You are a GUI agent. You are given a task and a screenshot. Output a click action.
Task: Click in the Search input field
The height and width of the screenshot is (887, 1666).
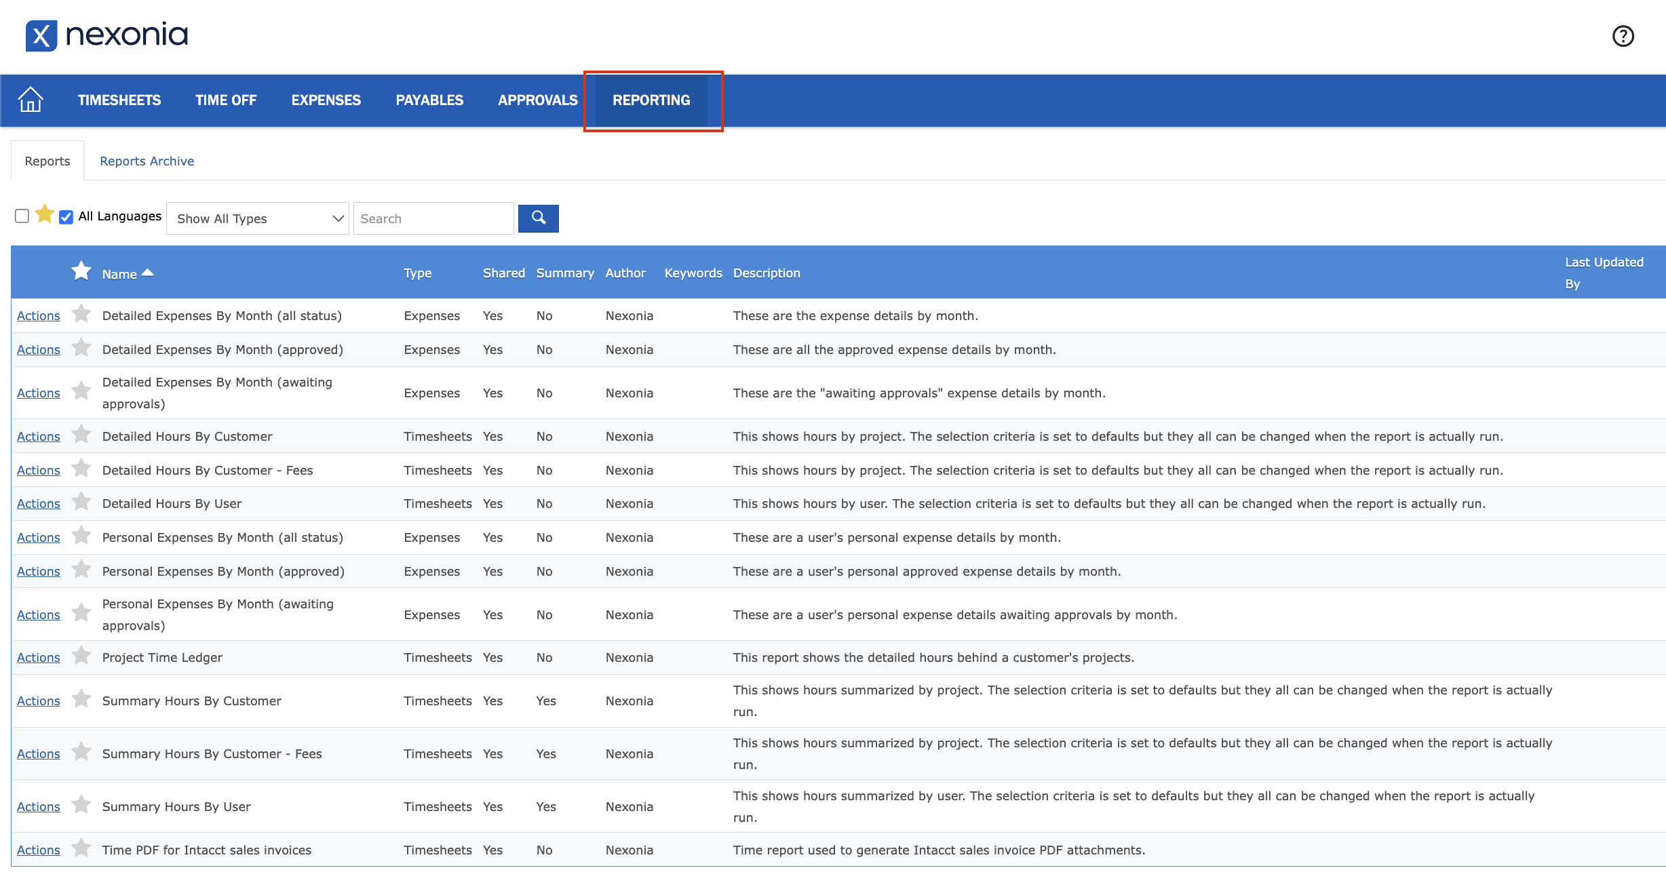pos(433,218)
